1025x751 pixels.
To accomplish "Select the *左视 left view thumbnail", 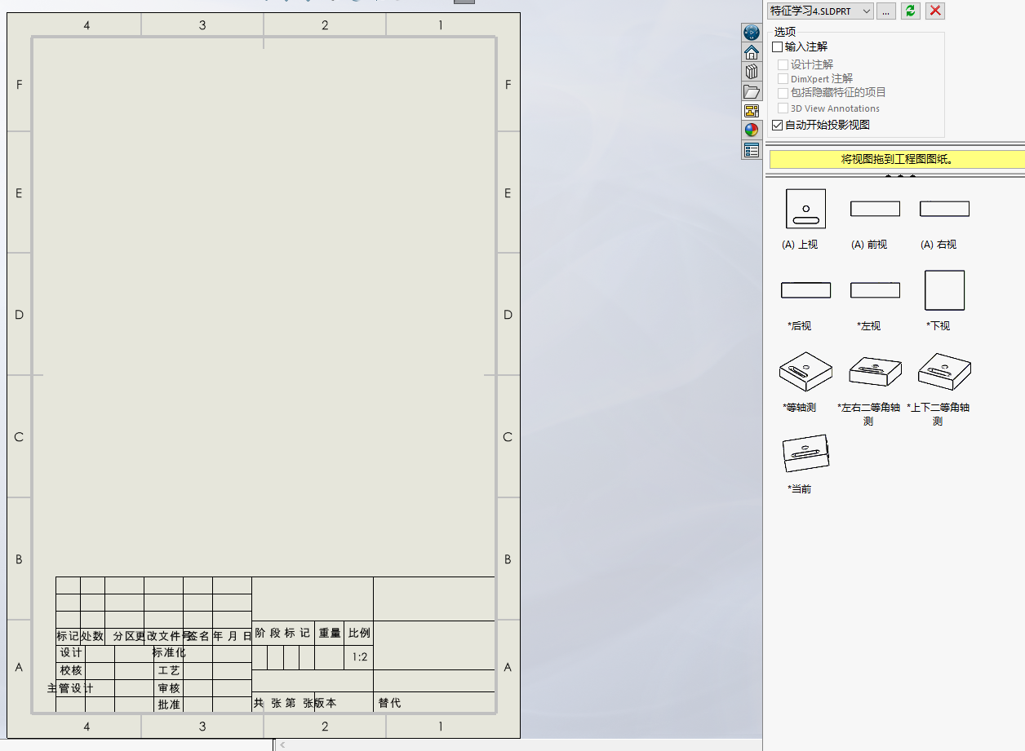I will [x=875, y=290].
